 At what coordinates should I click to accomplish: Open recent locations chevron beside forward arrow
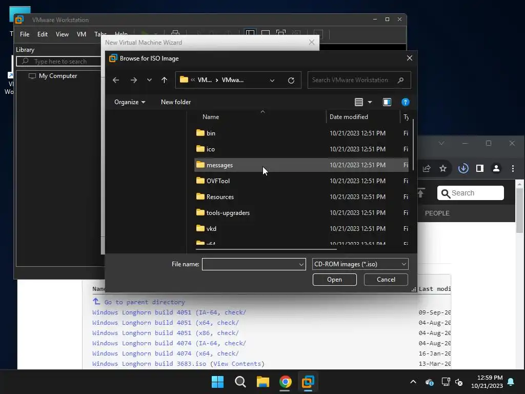(x=149, y=80)
